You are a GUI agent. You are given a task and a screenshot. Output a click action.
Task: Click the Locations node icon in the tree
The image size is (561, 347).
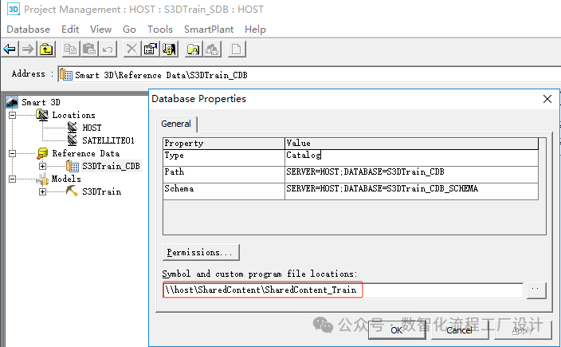[42, 115]
